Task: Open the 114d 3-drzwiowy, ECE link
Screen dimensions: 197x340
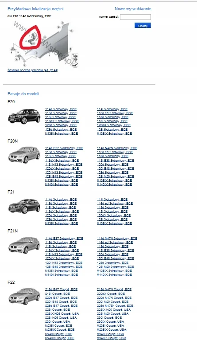Action: click(61, 200)
